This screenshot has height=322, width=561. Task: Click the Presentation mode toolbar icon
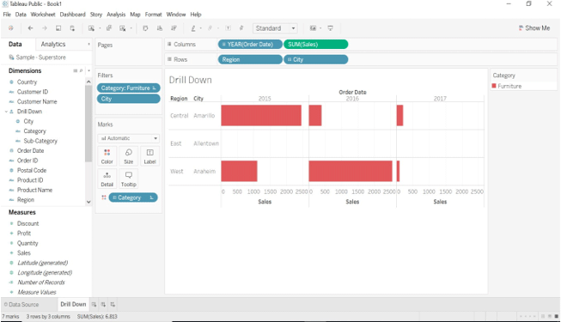point(330,28)
